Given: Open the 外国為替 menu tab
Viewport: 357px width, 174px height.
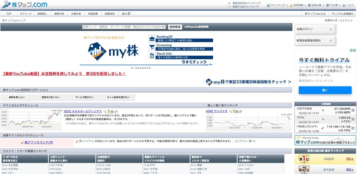Looking at the screenshot, I should coord(93,14).
